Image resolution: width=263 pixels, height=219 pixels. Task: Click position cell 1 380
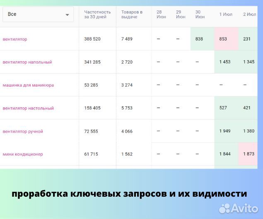(248, 131)
